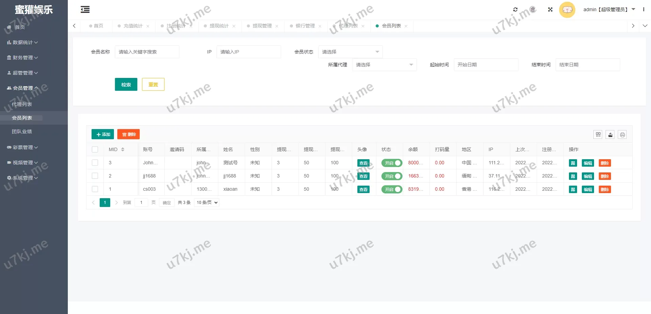Click the print table icon
The height and width of the screenshot is (314, 651).
[622, 135]
